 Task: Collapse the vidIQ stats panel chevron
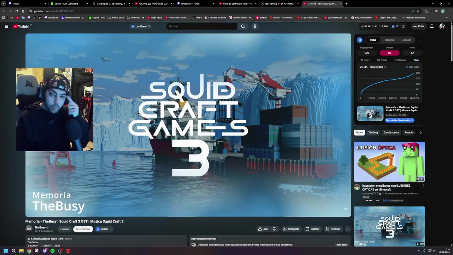[420, 40]
